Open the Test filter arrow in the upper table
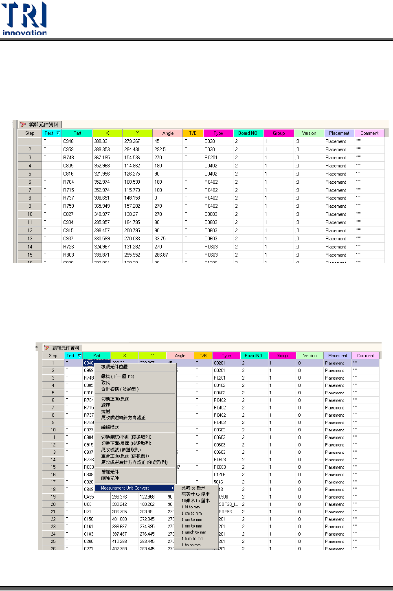Viewport: 393px width, 591px height. [58, 133]
